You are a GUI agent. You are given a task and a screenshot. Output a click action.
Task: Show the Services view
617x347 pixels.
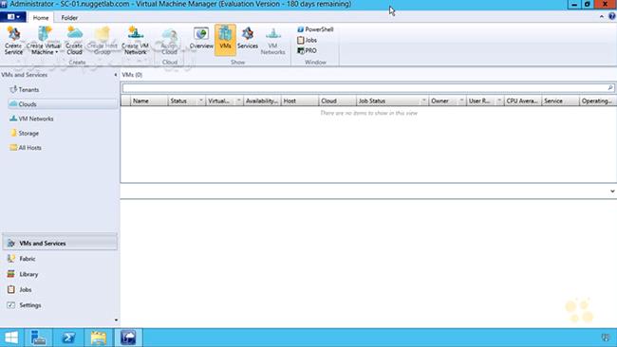coord(248,39)
